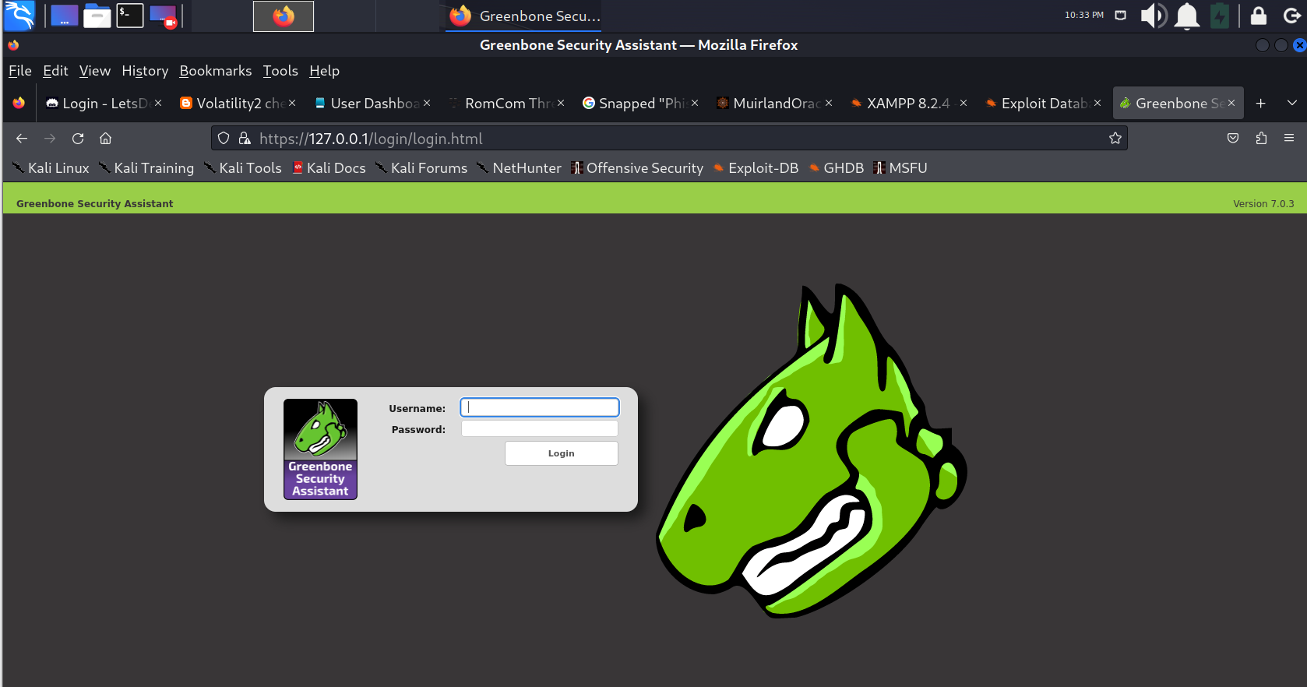The width and height of the screenshot is (1307, 687).
Task: Click the volume speaker icon in the tray
Action: pyautogui.click(x=1154, y=16)
